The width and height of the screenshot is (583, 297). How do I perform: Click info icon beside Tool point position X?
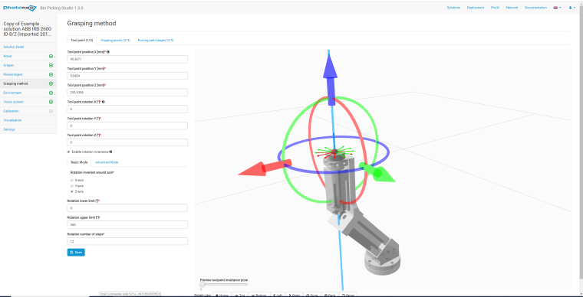pyautogui.click(x=108, y=52)
